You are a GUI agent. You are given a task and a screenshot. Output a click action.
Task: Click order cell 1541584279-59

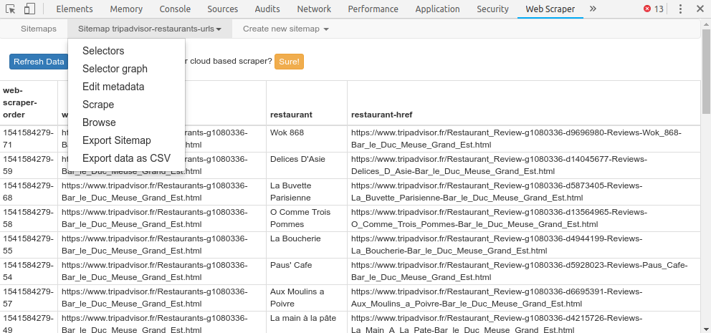tap(29, 165)
